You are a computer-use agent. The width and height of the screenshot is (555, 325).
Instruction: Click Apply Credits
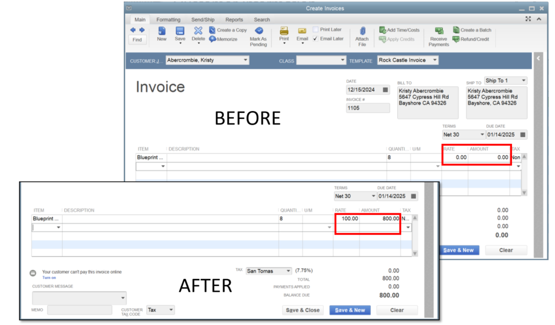point(397,39)
